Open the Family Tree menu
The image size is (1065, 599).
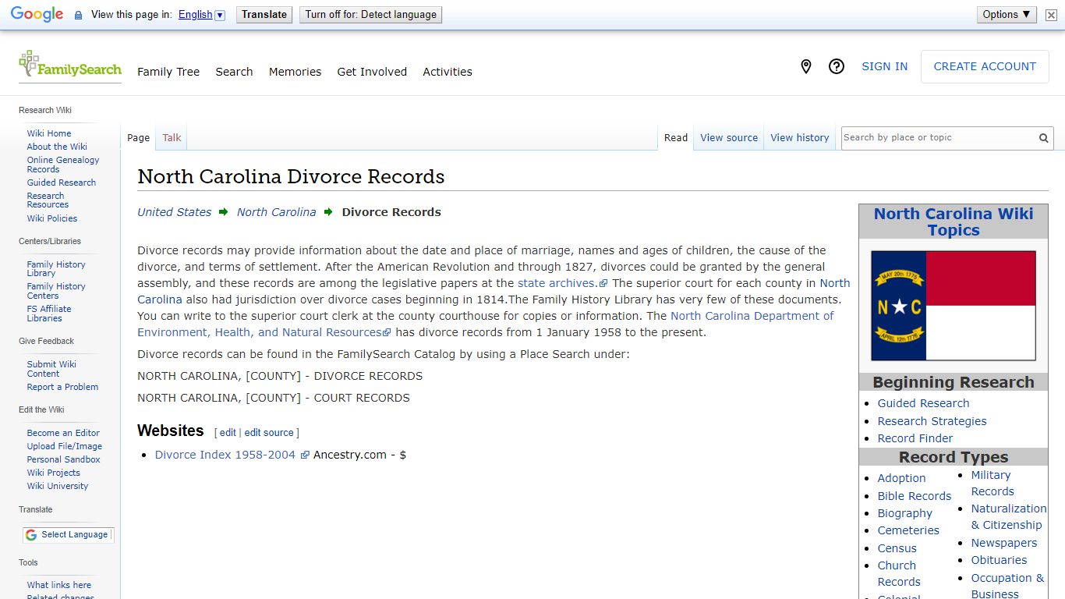tap(168, 72)
